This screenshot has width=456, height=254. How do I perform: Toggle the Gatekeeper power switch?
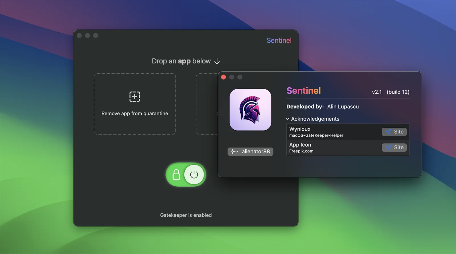tap(186, 174)
